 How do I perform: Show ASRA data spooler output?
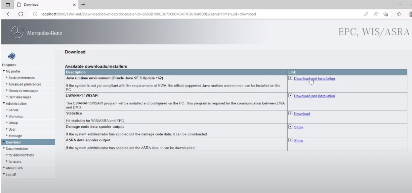pos(298,141)
